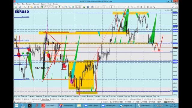This screenshot has width=192, height=108.
Task: Select the text label tool
Action: click(x=138, y=7)
